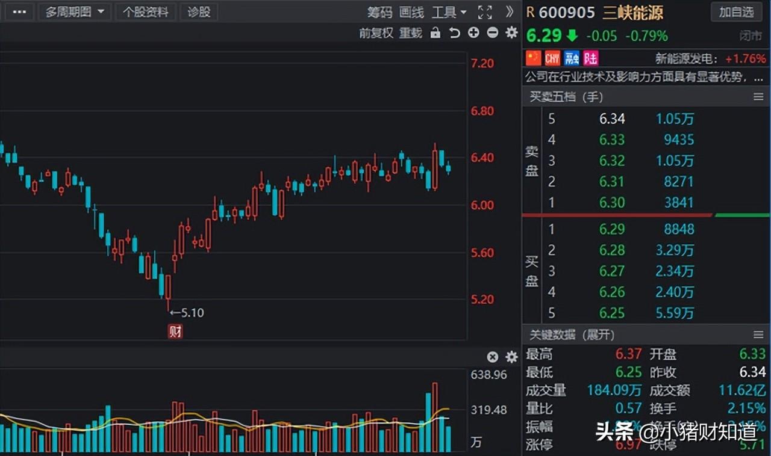
Task: Close the volume pane with X icon
Action: click(x=492, y=356)
